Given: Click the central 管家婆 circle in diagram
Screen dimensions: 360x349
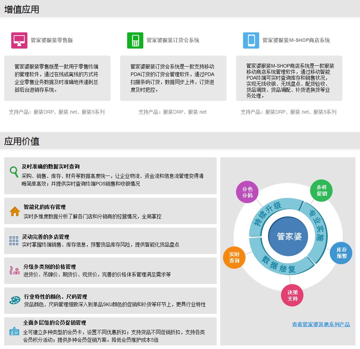Looking at the screenshot, I should [287, 236].
